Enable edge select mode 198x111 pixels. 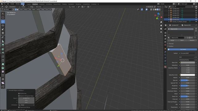[x=16, y=10]
